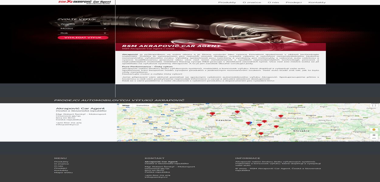380x182 pixels.
Task: Switch the map to Satellite view
Action: point(143,106)
